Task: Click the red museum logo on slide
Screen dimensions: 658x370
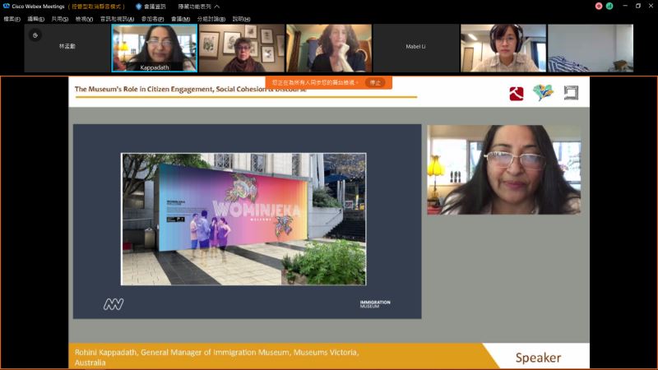Action: pyautogui.click(x=517, y=94)
